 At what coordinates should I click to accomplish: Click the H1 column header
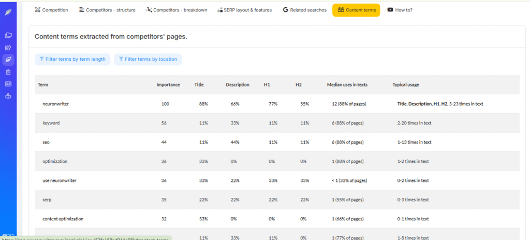(x=267, y=85)
